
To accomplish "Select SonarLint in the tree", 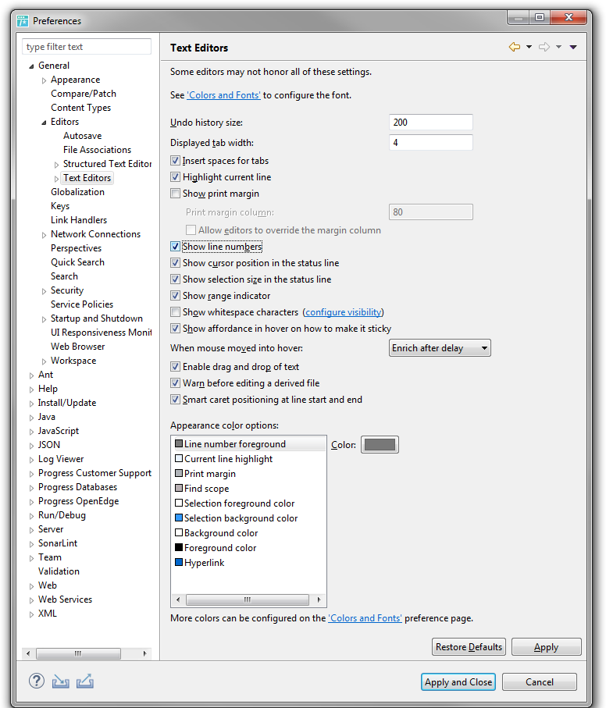I will (58, 543).
